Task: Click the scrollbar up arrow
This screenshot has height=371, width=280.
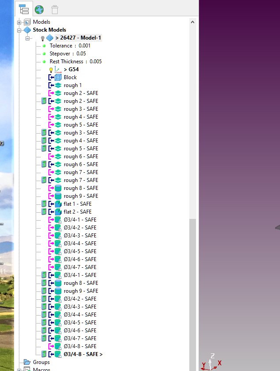Action: 192,22
